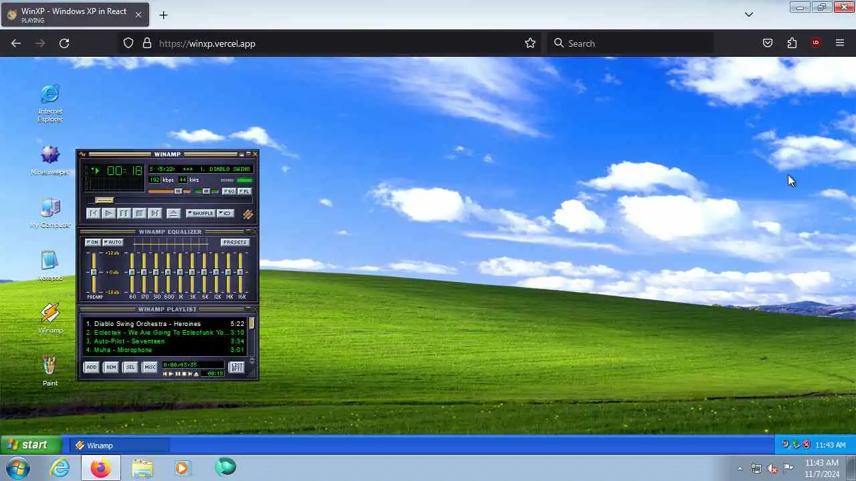Open Winamp main menu icon in title bar
This screenshot has width=856, height=481.
[x=83, y=154]
